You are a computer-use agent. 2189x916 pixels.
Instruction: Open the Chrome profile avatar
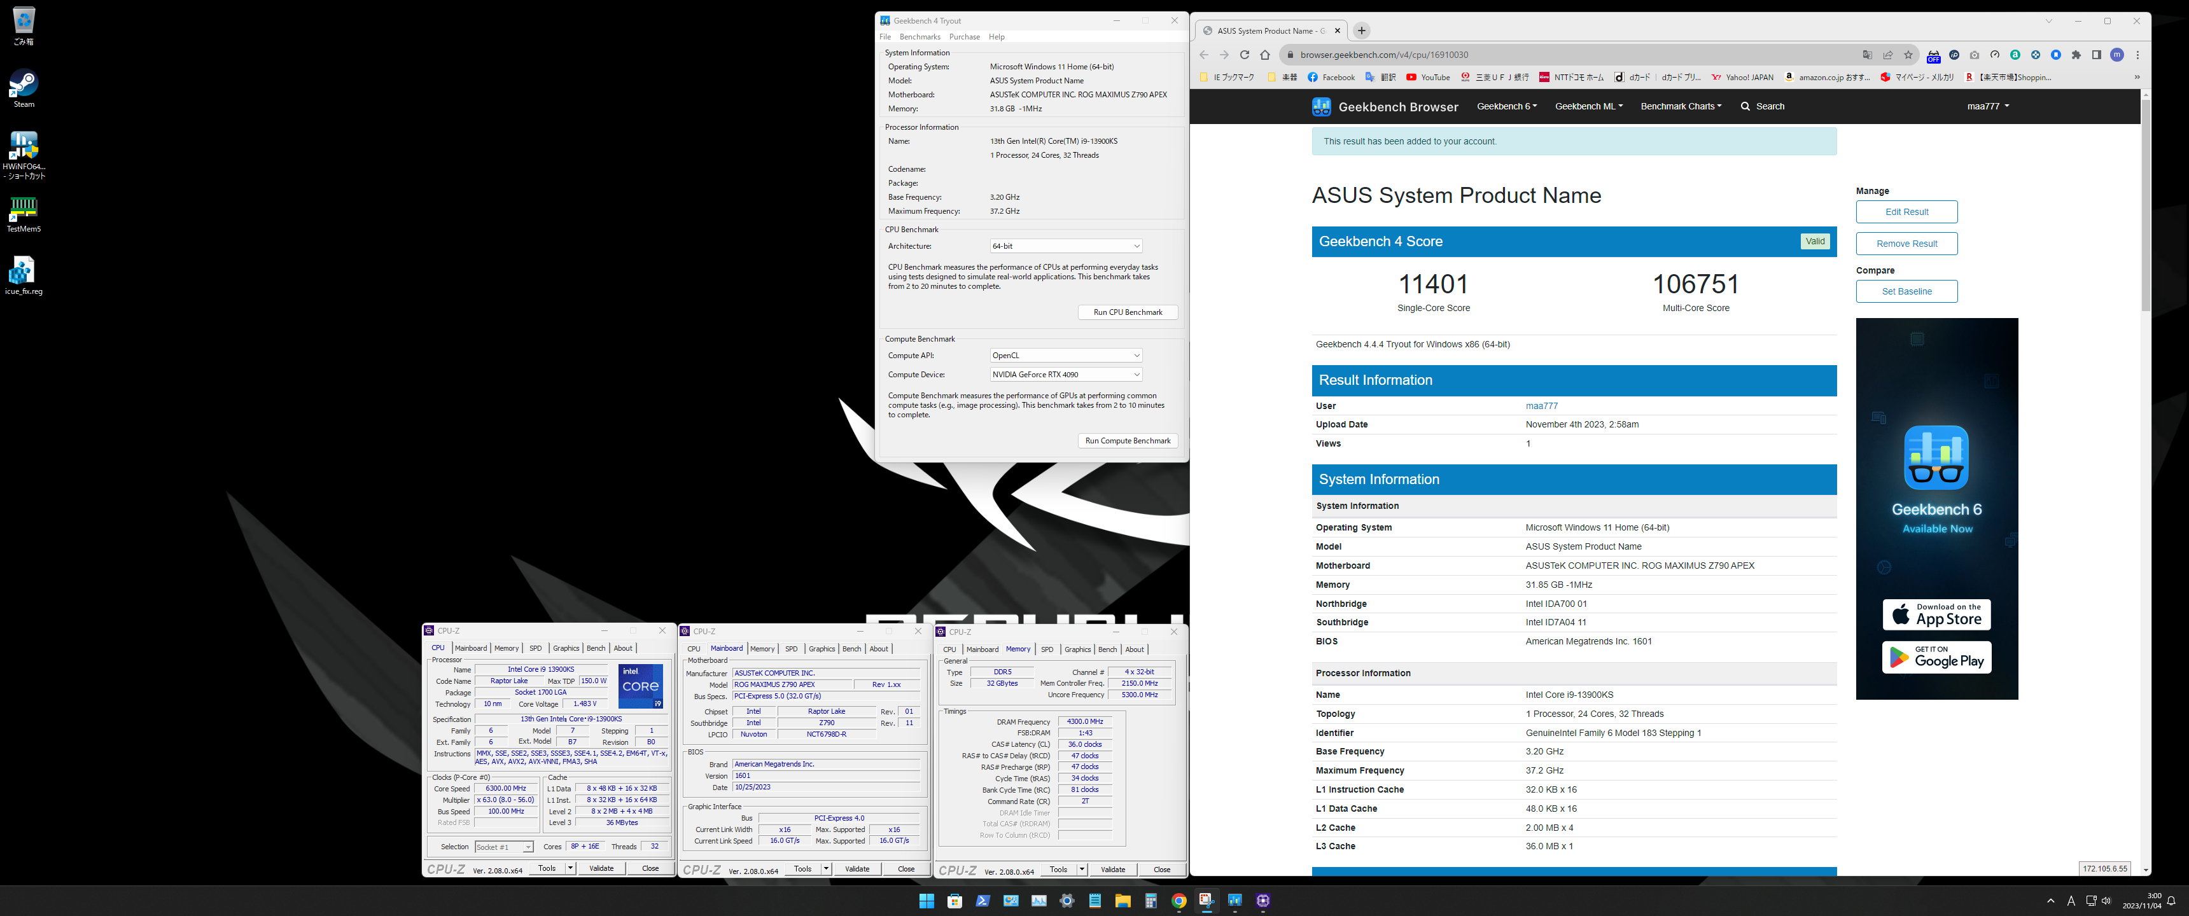click(2116, 55)
